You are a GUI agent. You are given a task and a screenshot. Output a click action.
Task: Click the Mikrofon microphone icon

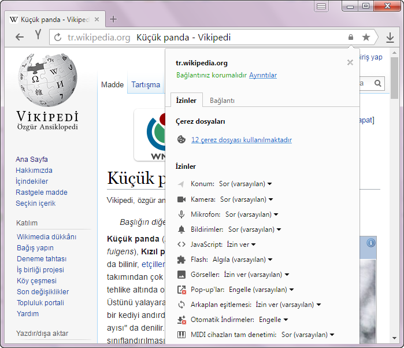(x=181, y=214)
